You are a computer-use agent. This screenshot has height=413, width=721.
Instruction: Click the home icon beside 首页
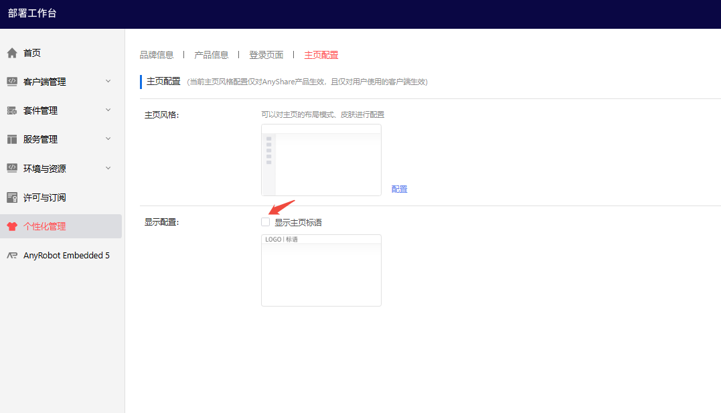coord(12,53)
